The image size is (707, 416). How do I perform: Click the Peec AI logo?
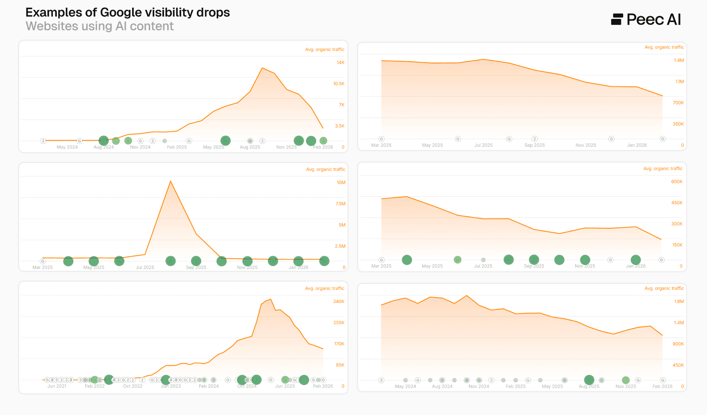pos(646,19)
